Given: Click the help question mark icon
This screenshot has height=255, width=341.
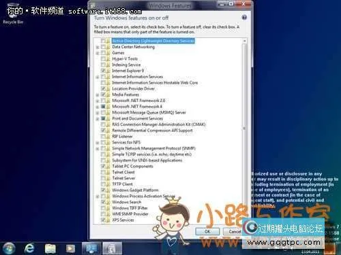Looking at the screenshot, I should 244,18.
